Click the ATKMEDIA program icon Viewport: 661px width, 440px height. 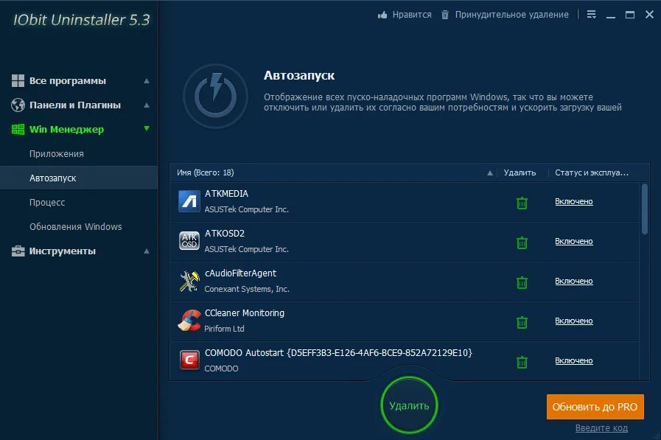pos(189,201)
